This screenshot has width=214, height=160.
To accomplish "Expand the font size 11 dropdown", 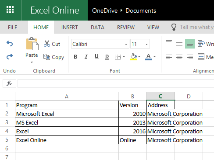I will 146,44.
